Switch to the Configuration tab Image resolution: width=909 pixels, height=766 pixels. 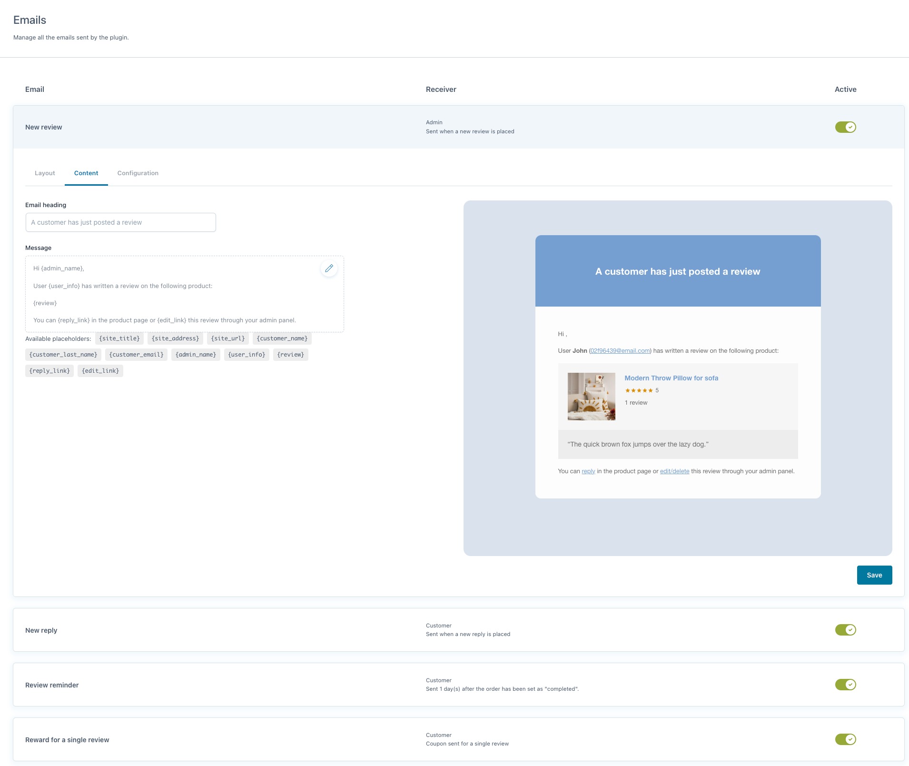point(138,173)
